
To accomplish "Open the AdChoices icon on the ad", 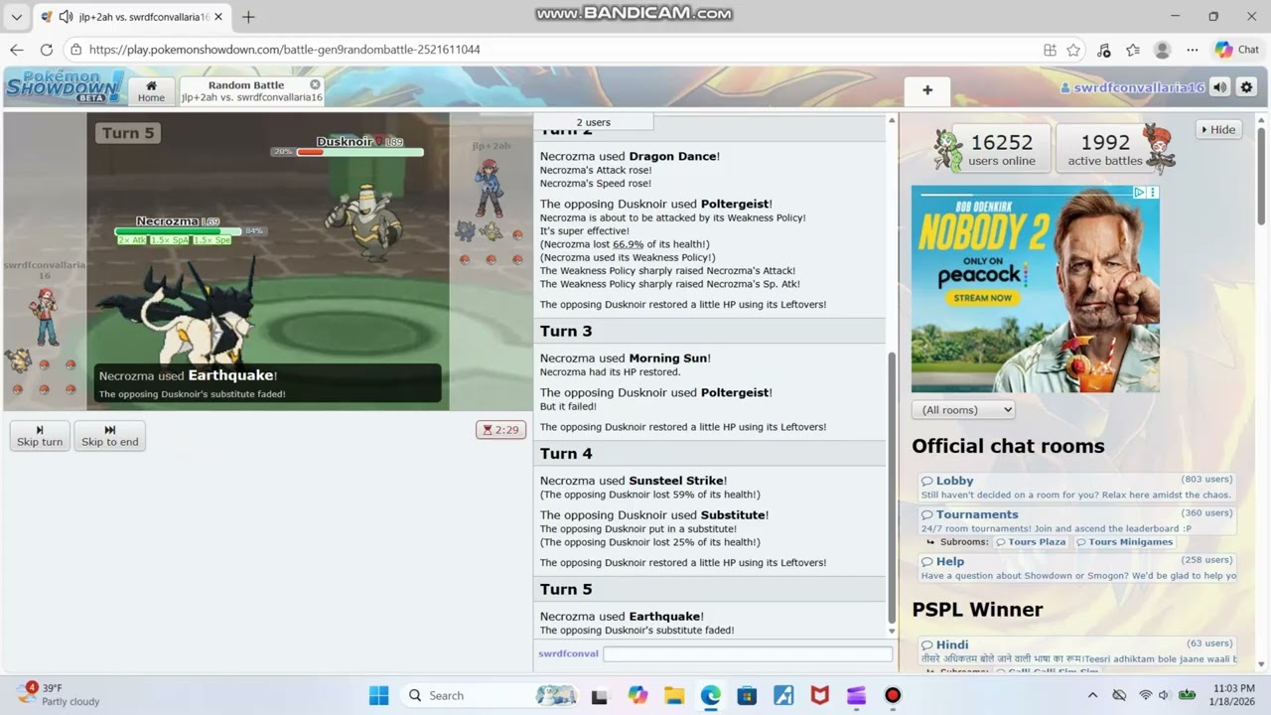I will click(1141, 193).
